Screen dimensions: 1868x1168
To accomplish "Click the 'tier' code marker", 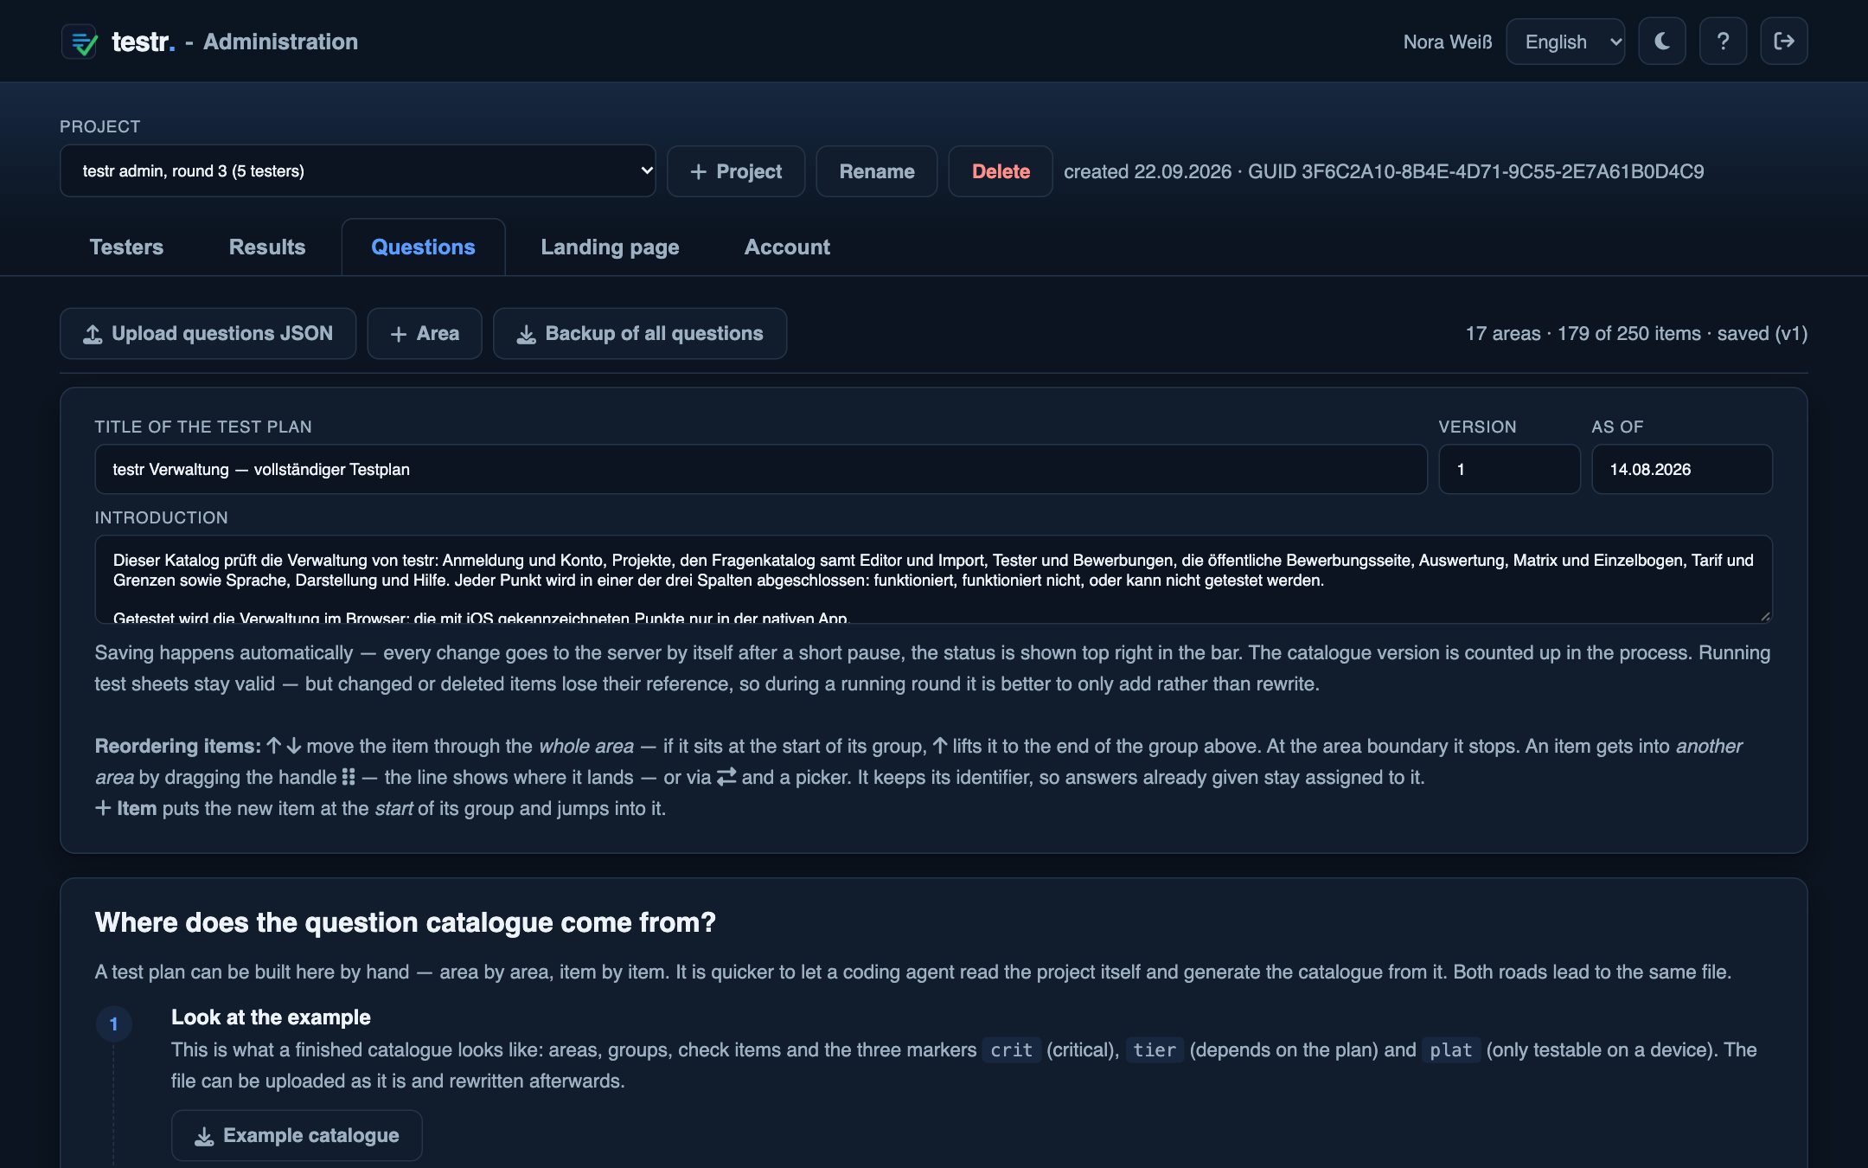I will pyautogui.click(x=1155, y=1049).
